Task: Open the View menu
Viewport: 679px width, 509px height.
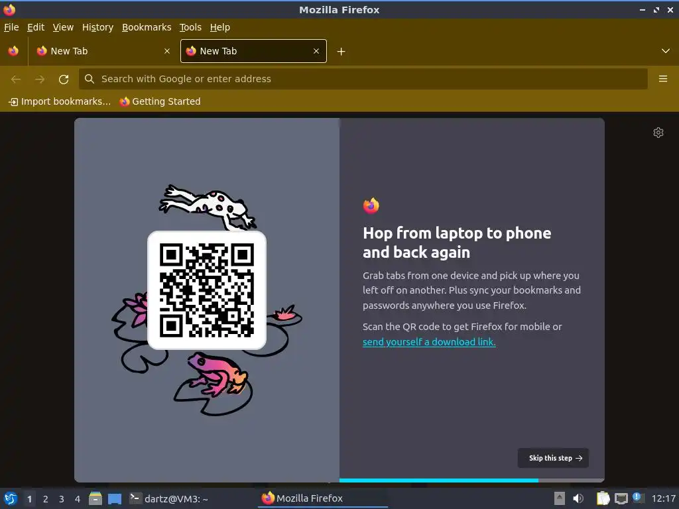Action: (63, 27)
